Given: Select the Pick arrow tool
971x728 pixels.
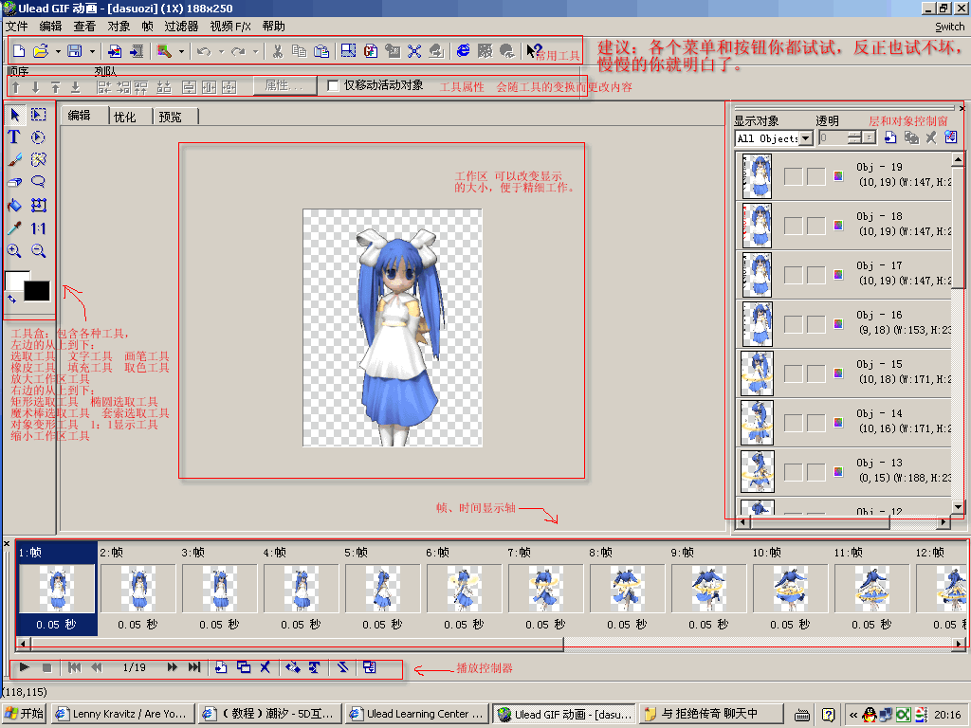Looking at the screenshot, I should [x=15, y=115].
